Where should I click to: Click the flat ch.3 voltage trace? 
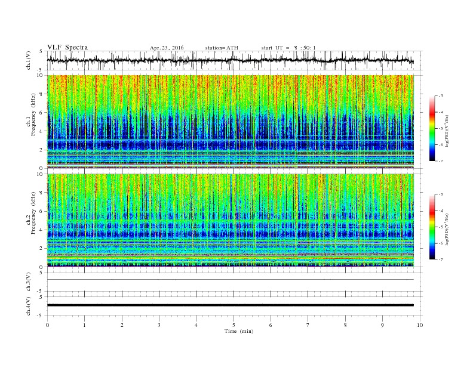coord(231,280)
